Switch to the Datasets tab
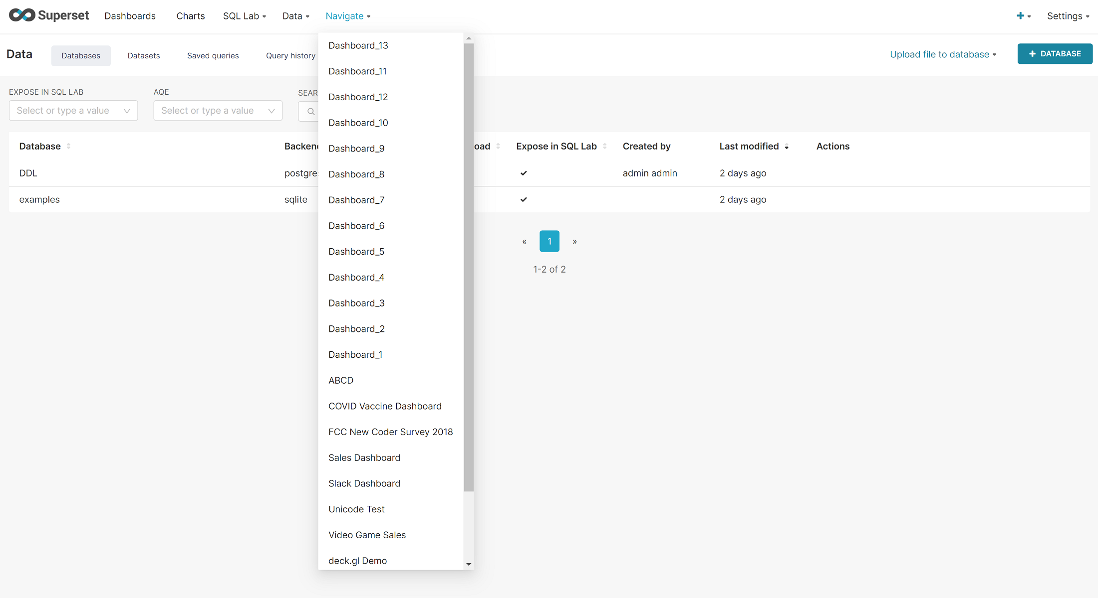Image resolution: width=1098 pixels, height=598 pixels. pyautogui.click(x=143, y=55)
